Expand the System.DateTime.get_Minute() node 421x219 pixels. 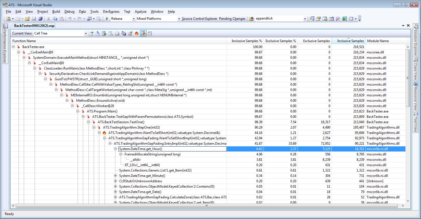[116, 176]
